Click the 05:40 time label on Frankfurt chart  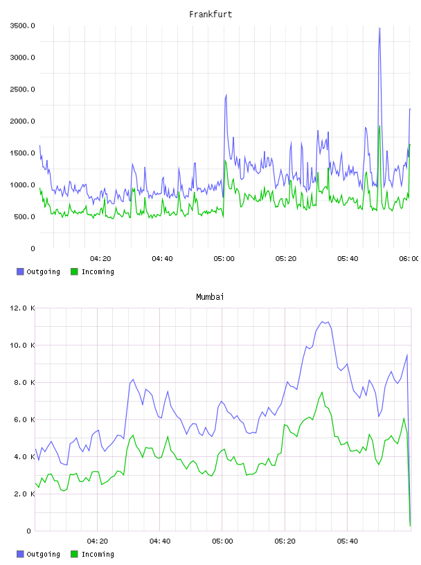coord(348,258)
